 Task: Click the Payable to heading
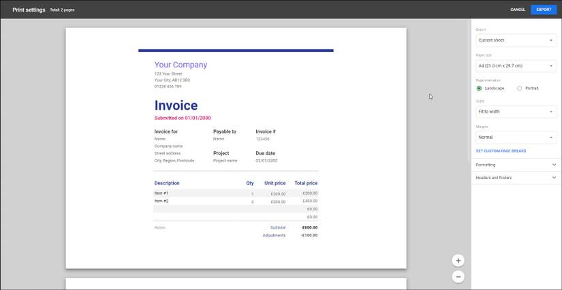(225, 132)
